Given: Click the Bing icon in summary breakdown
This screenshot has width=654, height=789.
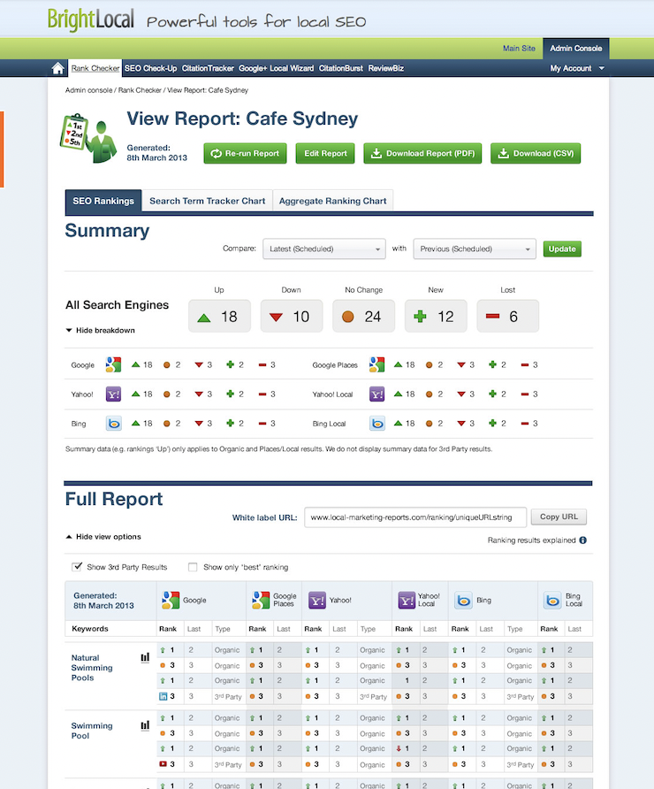Looking at the screenshot, I should (x=114, y=423).
